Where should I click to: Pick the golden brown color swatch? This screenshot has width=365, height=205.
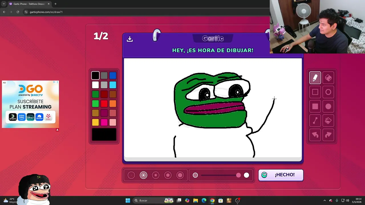click(96, 113)
